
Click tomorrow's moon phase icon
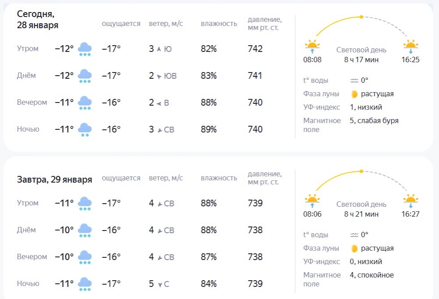click(354, 248)
